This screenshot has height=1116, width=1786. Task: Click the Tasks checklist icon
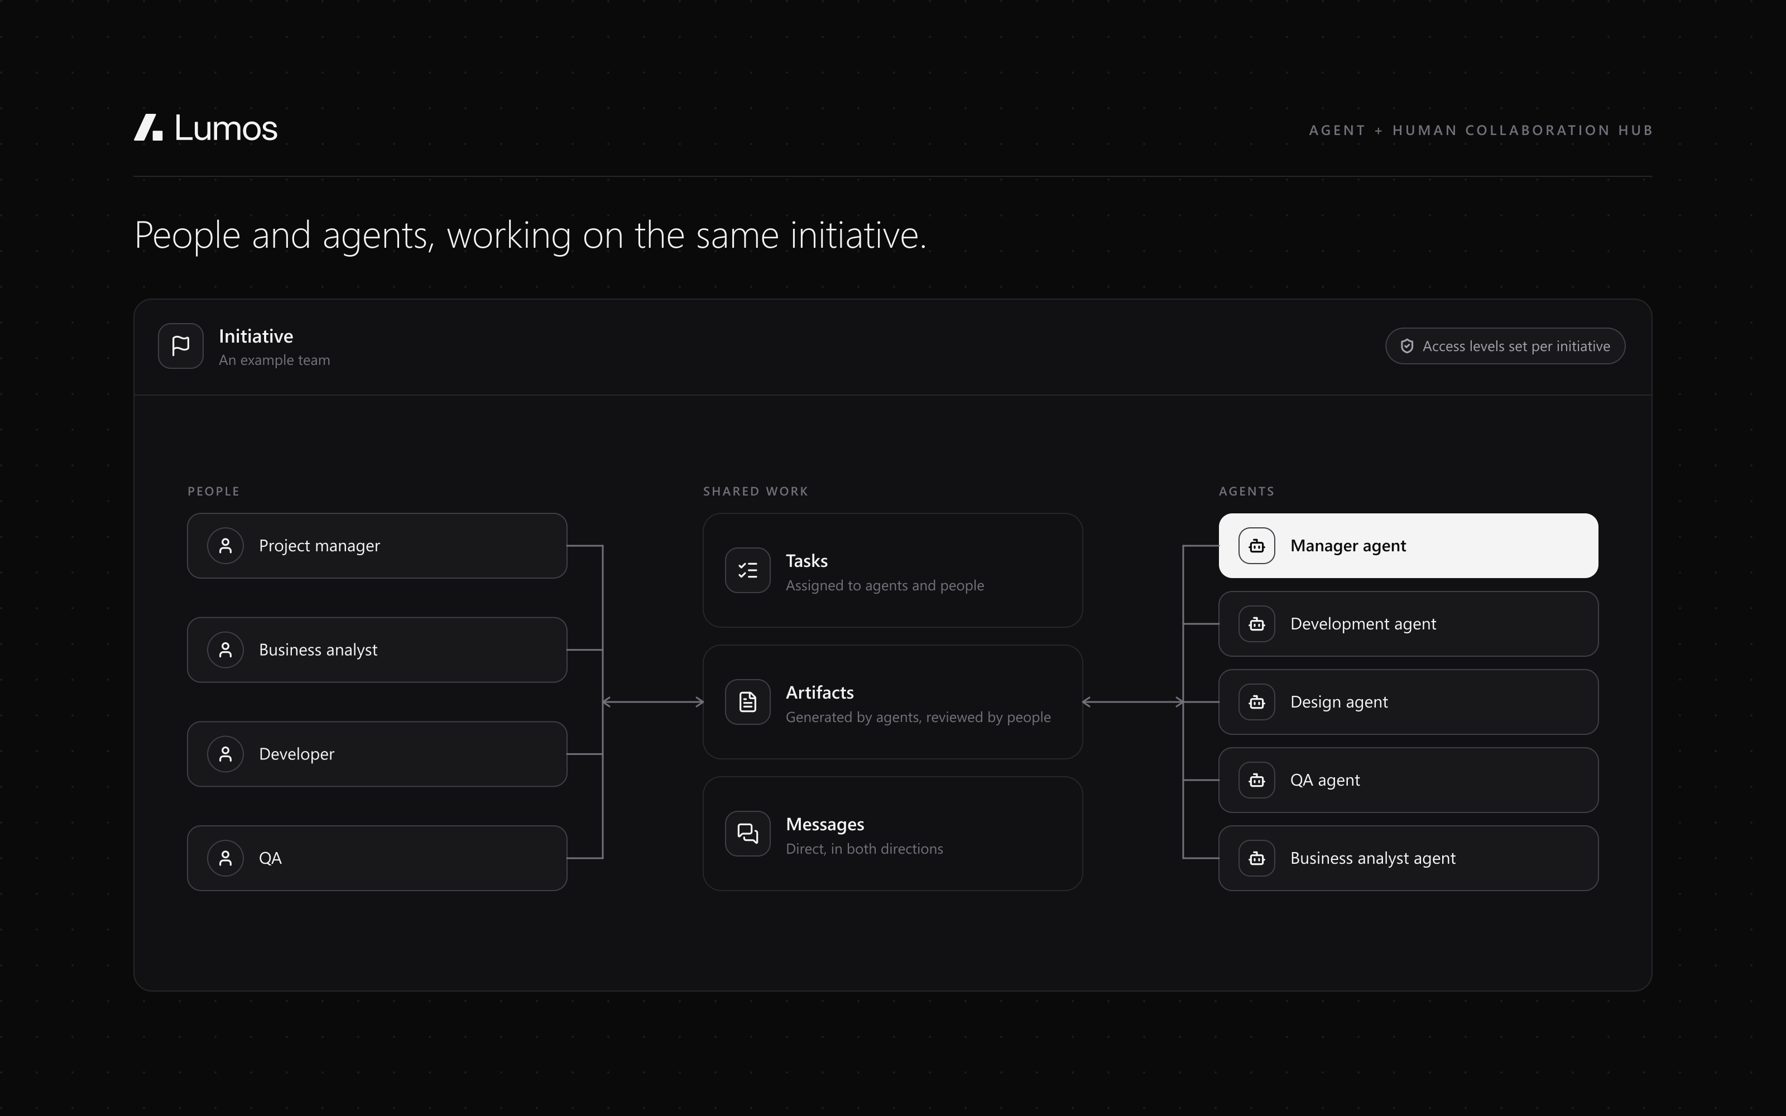748,570
